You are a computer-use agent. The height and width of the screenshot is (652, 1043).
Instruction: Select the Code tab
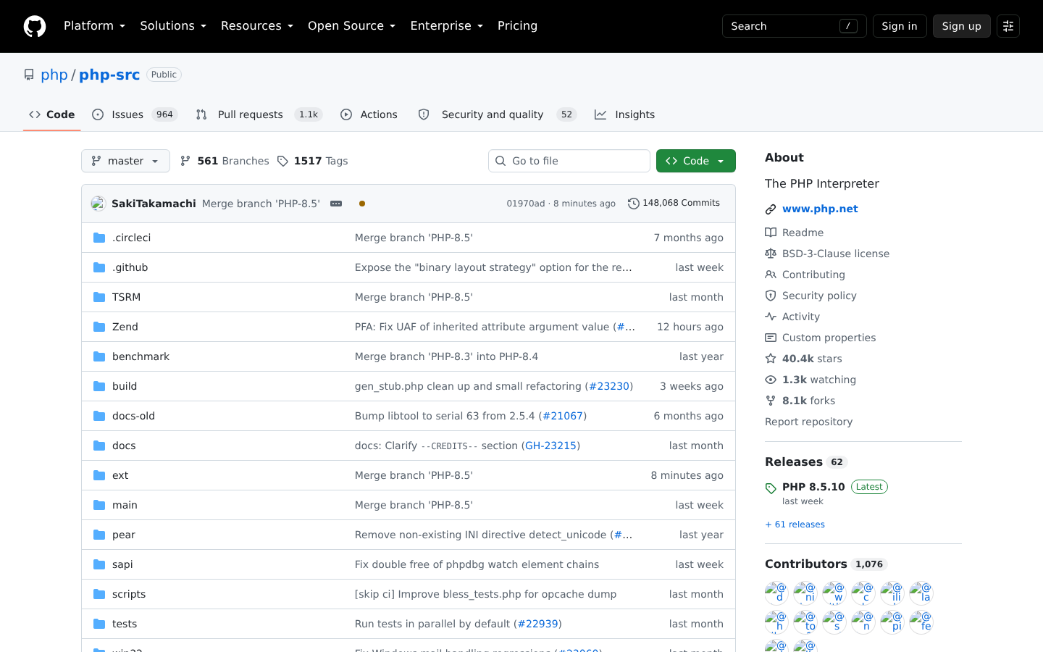pos(51,114)
